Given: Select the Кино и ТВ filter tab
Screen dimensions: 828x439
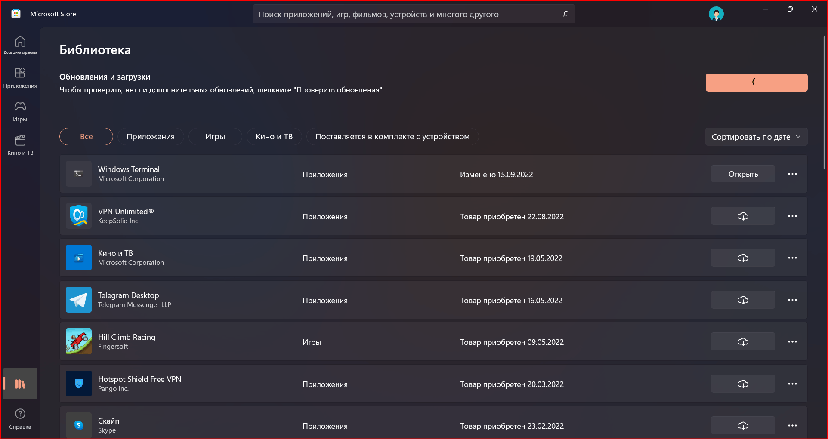Looking at the screenshot, I should pos(274,136).
